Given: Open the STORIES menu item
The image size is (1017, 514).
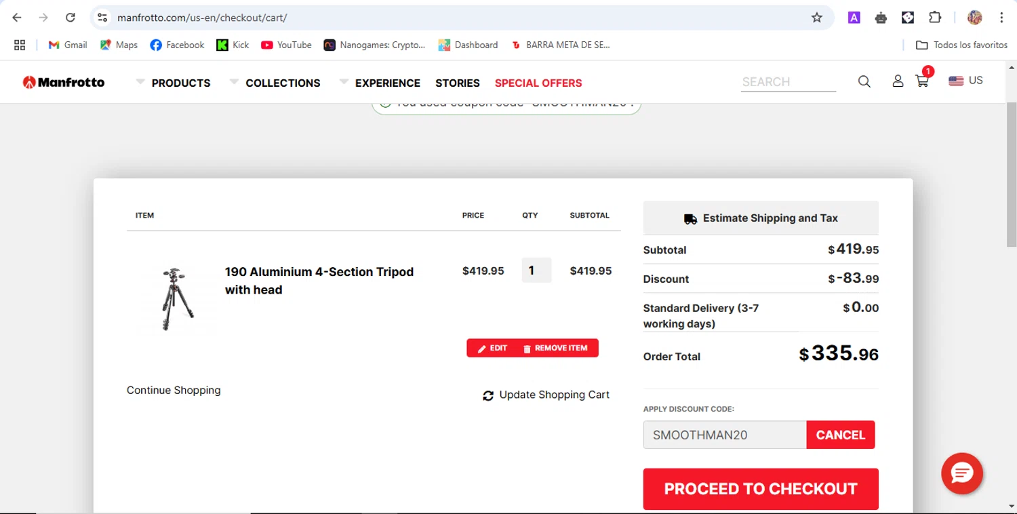Looking at the screenshot, I should click(x=458, y=83).
